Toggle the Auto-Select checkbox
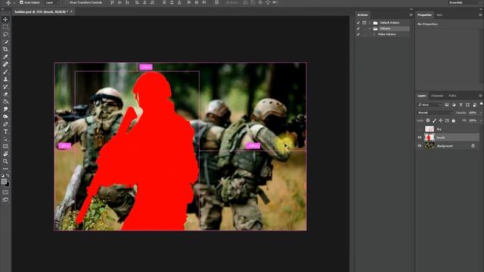 point(21,2)
